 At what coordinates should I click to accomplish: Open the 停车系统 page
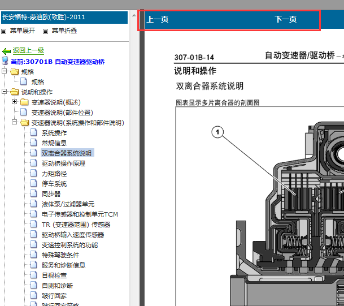tap(54, 184)
